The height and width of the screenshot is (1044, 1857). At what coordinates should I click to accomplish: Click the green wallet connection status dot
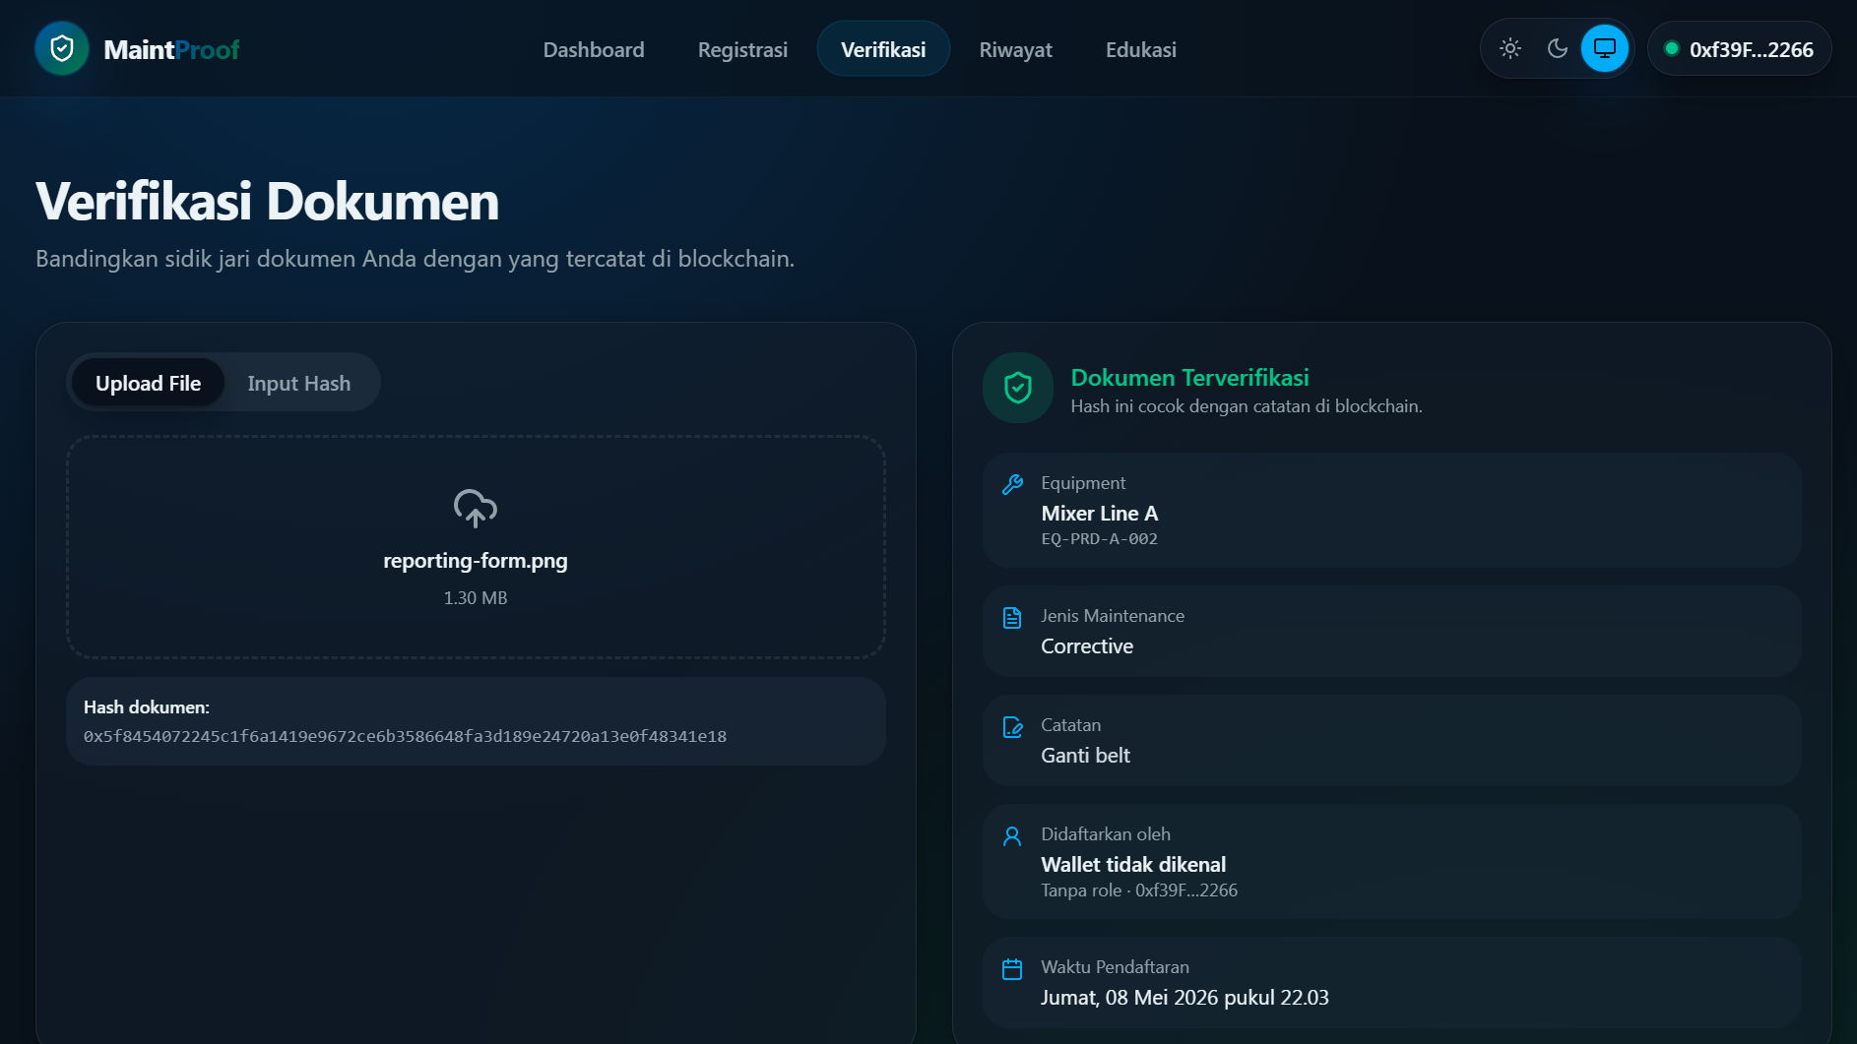point(1671,48)
